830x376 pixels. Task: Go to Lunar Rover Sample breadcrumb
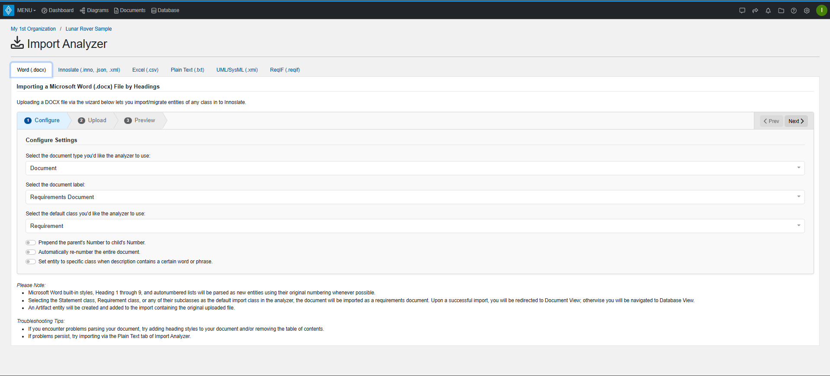pyautogui.click(x=89, y=29)
